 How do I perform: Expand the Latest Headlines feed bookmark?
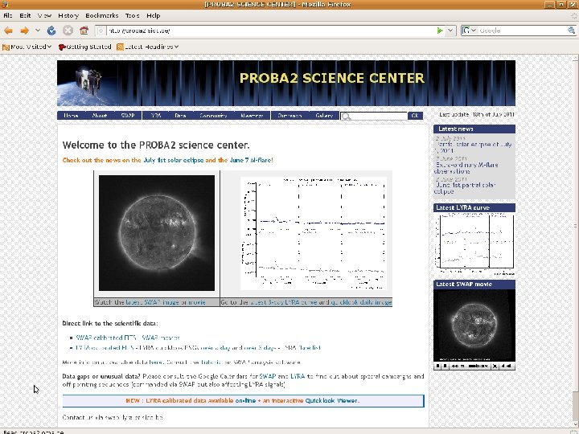pyautogui.click(x=148, y=47)
